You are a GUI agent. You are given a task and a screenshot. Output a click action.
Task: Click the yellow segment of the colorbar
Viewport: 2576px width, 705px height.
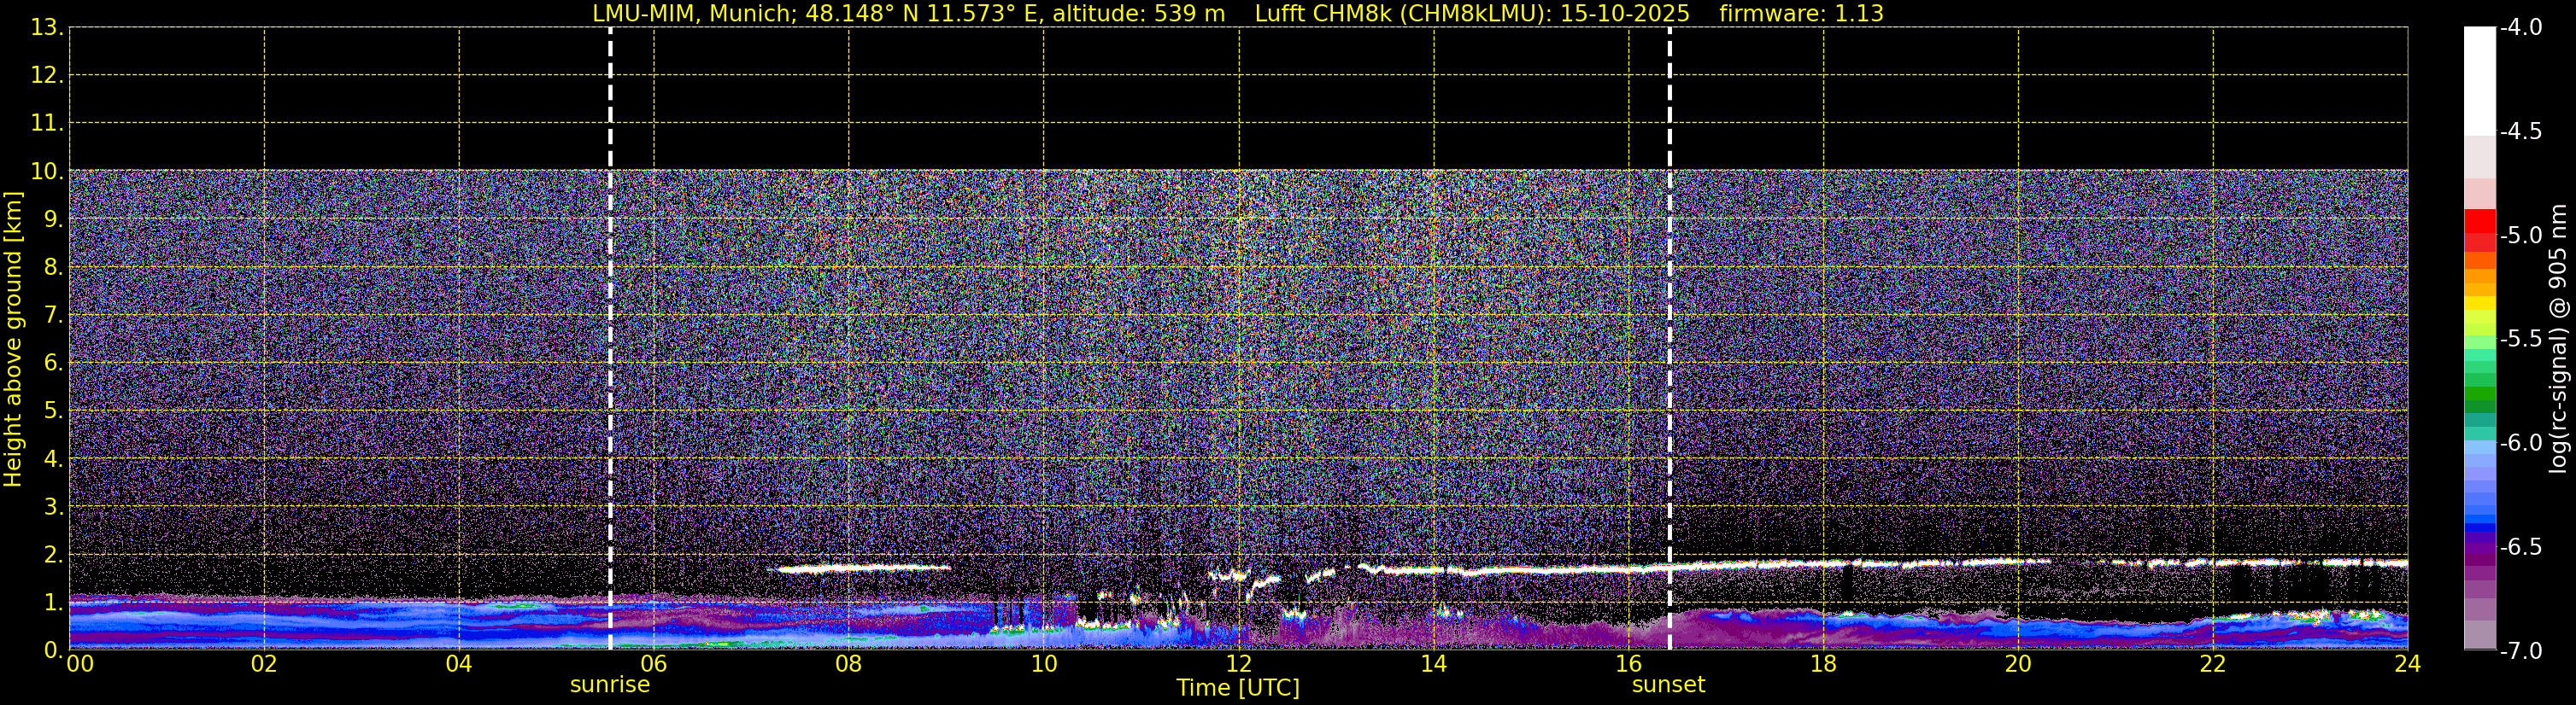(x=2480, y=303)
